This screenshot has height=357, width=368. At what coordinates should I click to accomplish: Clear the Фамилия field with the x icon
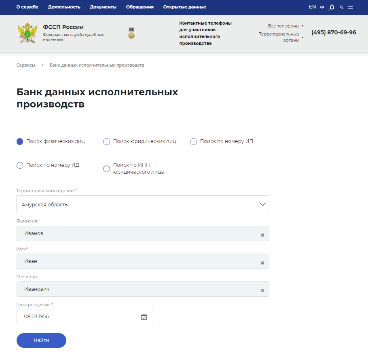[262, 235]
